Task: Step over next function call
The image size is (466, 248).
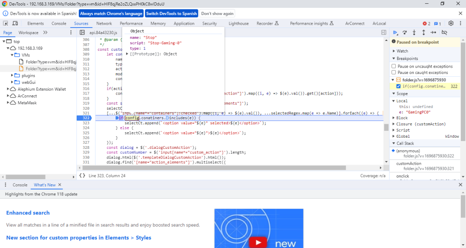Action: tap(404, 33)
